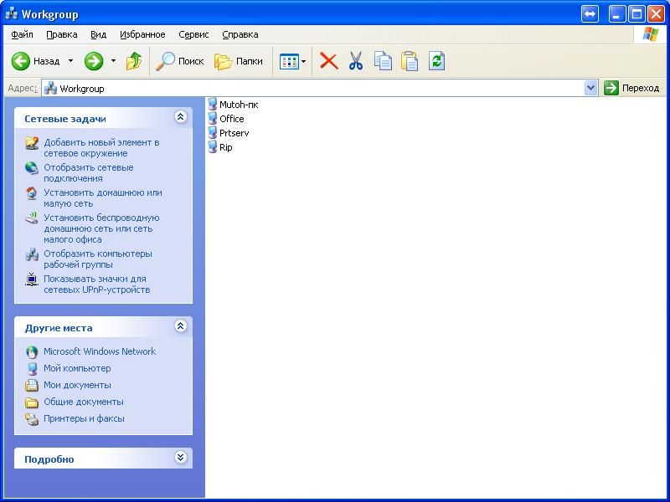Click the green Forward arrow icon
The height and width of the screenshot is (502, 670).
[94, 61]
